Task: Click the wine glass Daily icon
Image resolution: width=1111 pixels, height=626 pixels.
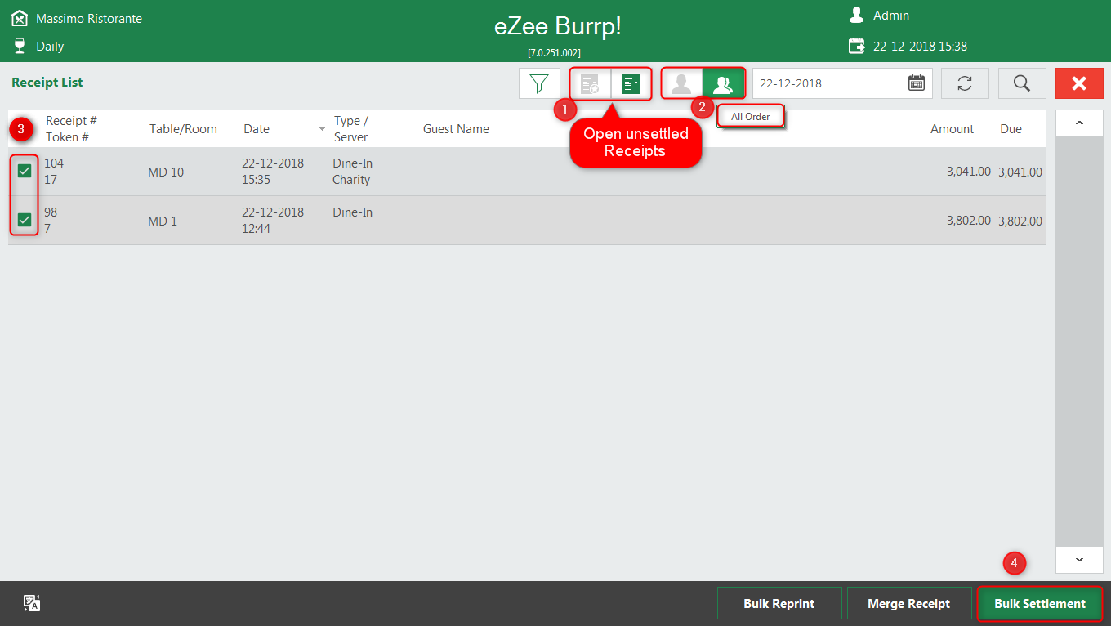Action: (20, 46)
